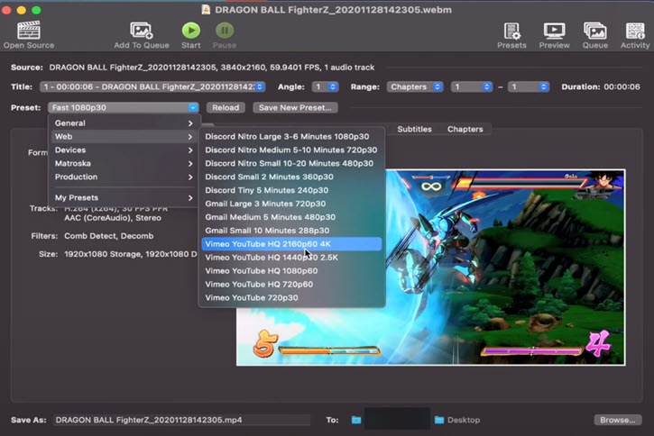Select Gmail Large 3 Minutes 720p30 preset

291,204
